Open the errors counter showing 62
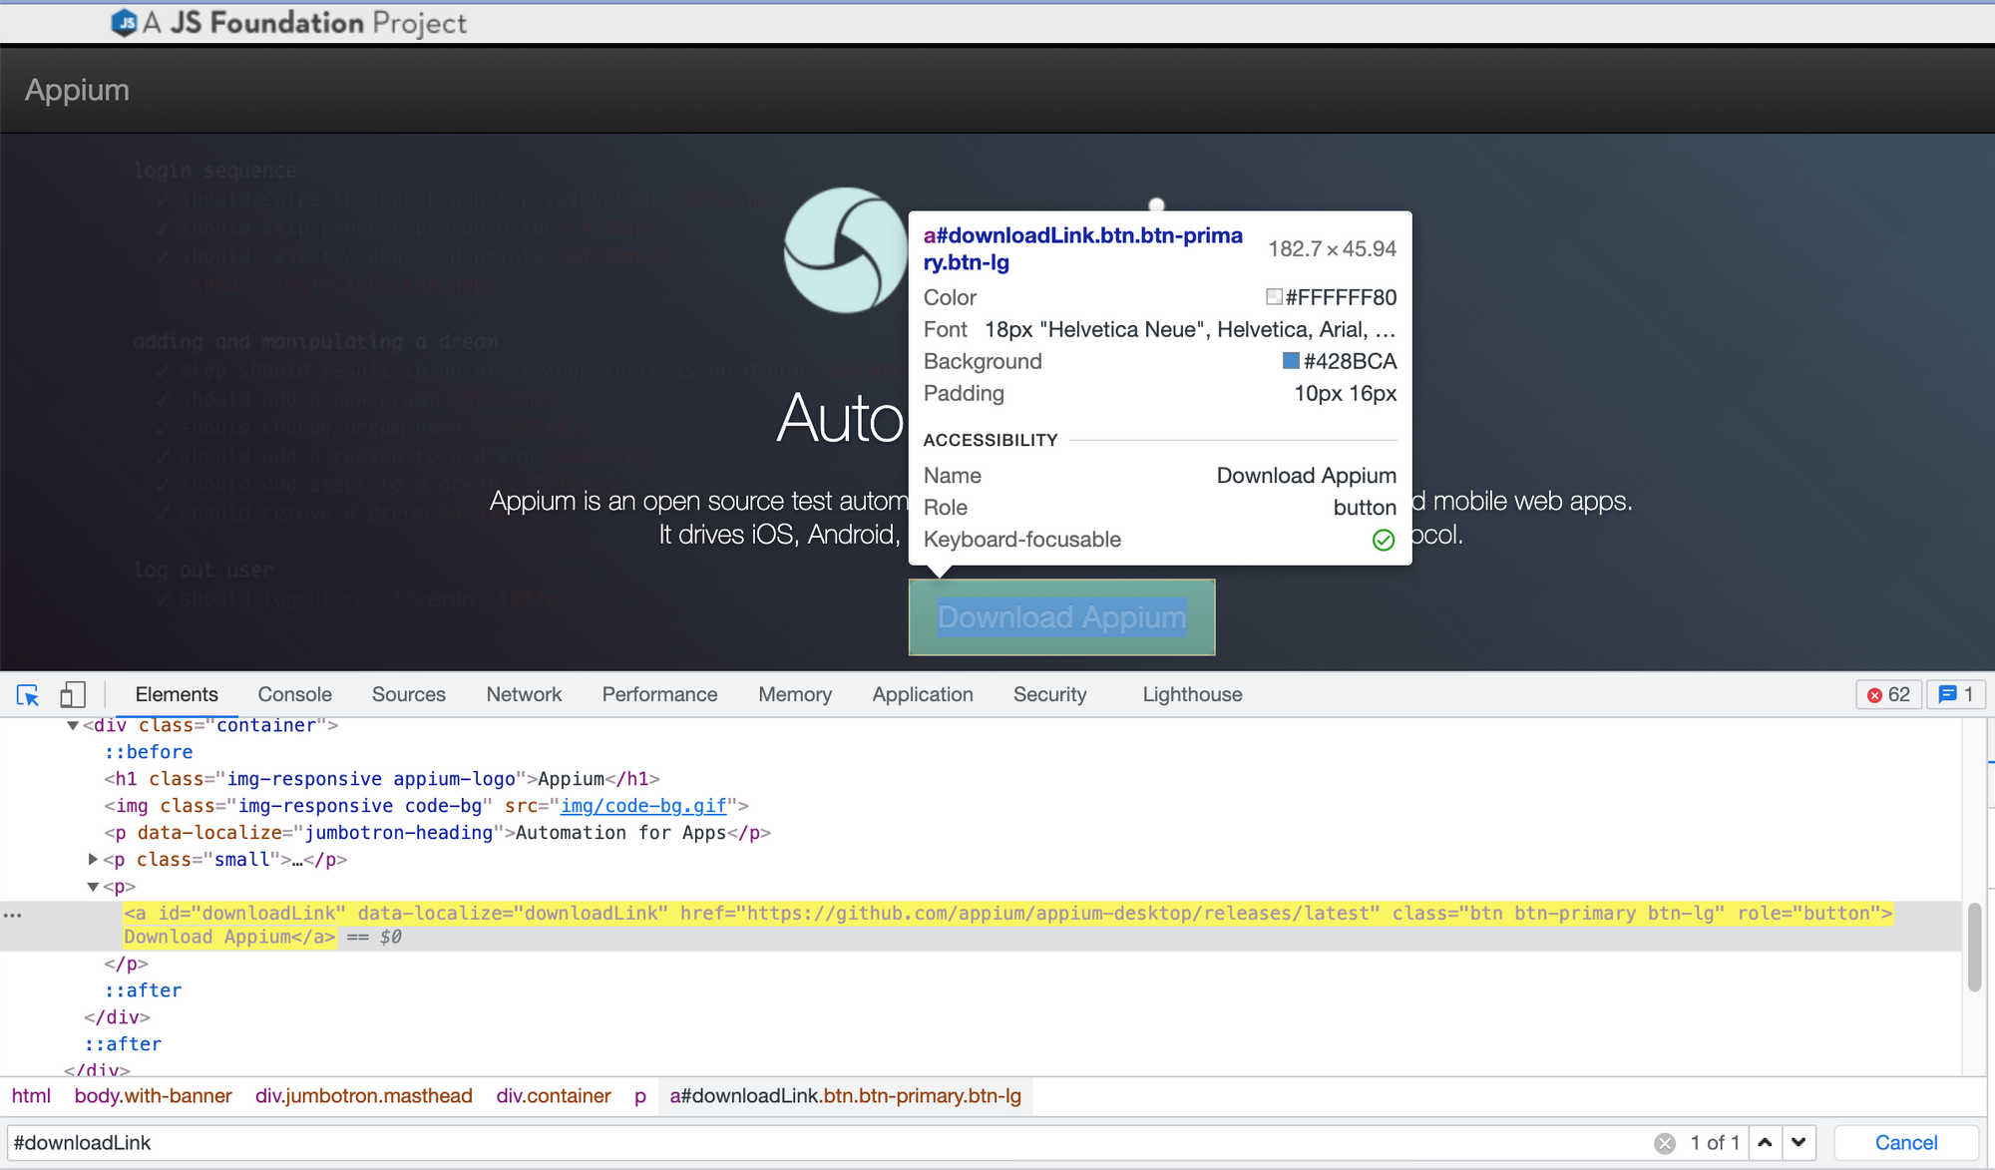 tap(1888, 695)
